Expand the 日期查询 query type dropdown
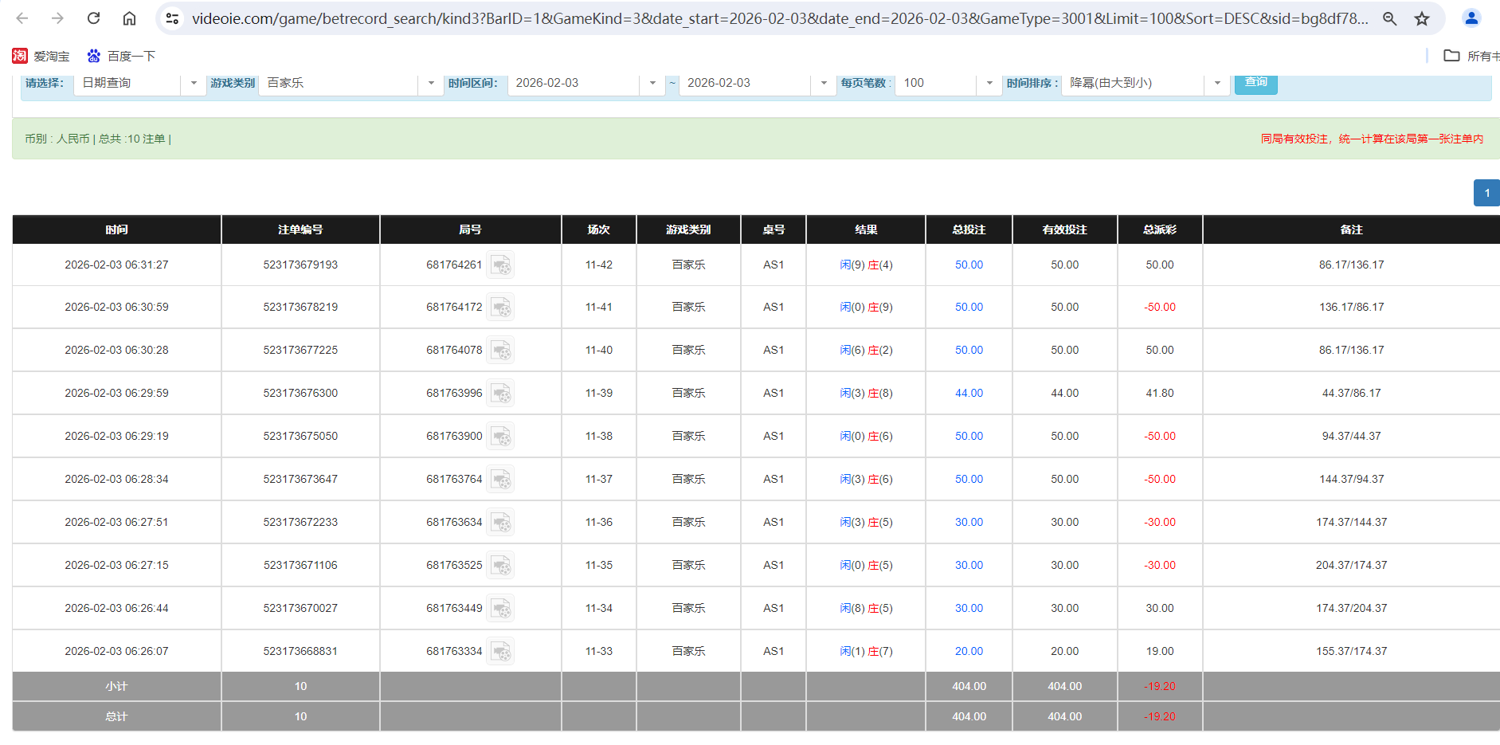Screen dimensions: 1500x745 pos(193,83)
